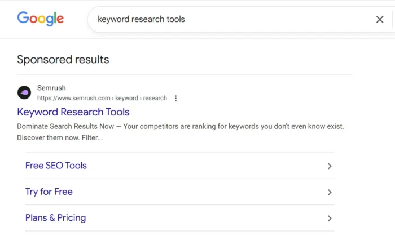
Task: Follow the Try for Free sitelink
Action: (x=49, y=192)
